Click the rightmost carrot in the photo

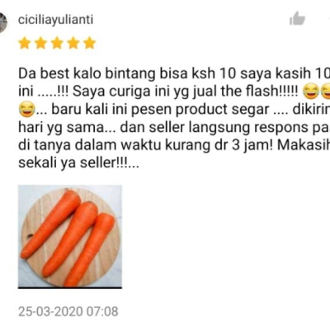click(x=89, y=249)
